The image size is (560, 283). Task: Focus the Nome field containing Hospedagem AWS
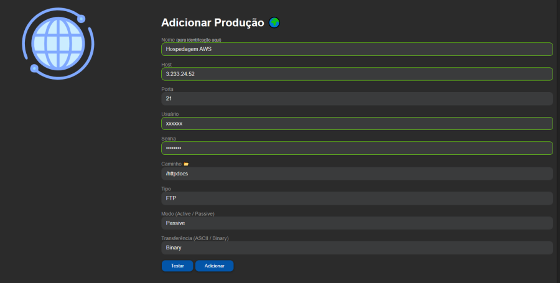pos(357,49)
